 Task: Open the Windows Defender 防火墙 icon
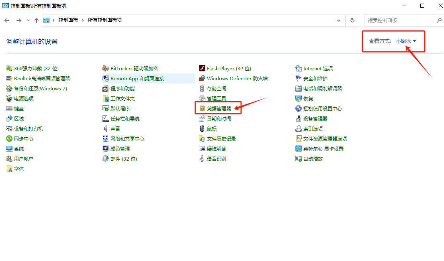coord(202,78)
